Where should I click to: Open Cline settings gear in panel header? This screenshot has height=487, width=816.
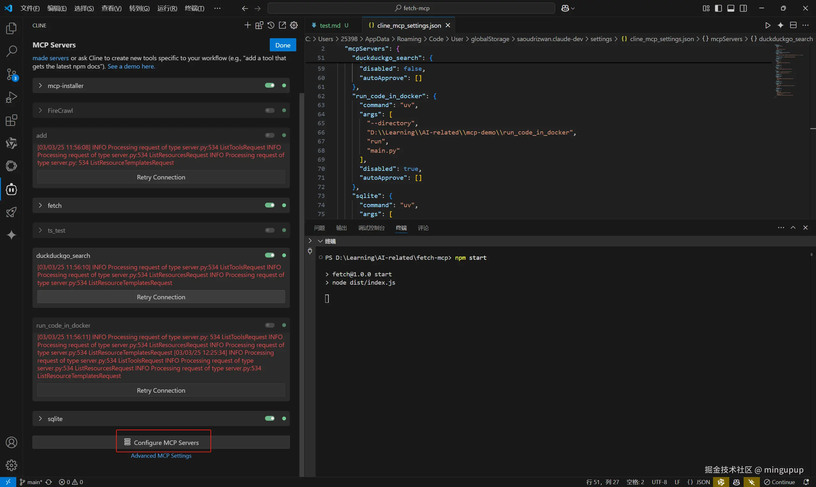tap(294, 25)
